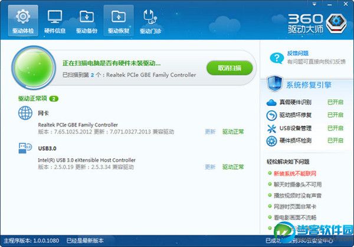Viewport: 354px width, 247px height.
Task: Click the 反馈问题 question bubble icon
Action: coord(277,58)
